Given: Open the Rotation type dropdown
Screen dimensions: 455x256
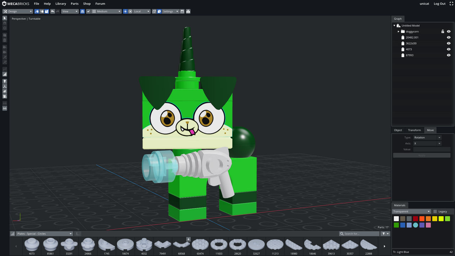Looking at the screenshot, I should (427, 138).
